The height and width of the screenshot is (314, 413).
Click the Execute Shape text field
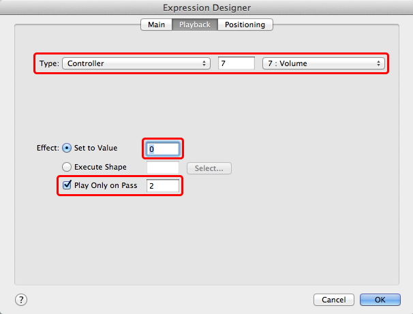click(x=163, y=168)
